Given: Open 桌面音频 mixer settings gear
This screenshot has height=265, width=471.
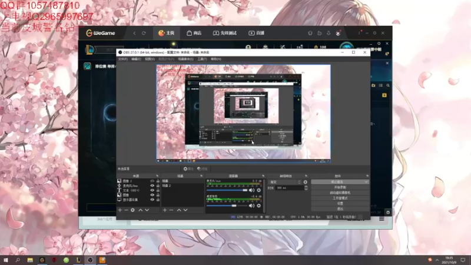Looking at the screenshot, I should [x=258, y=206].
